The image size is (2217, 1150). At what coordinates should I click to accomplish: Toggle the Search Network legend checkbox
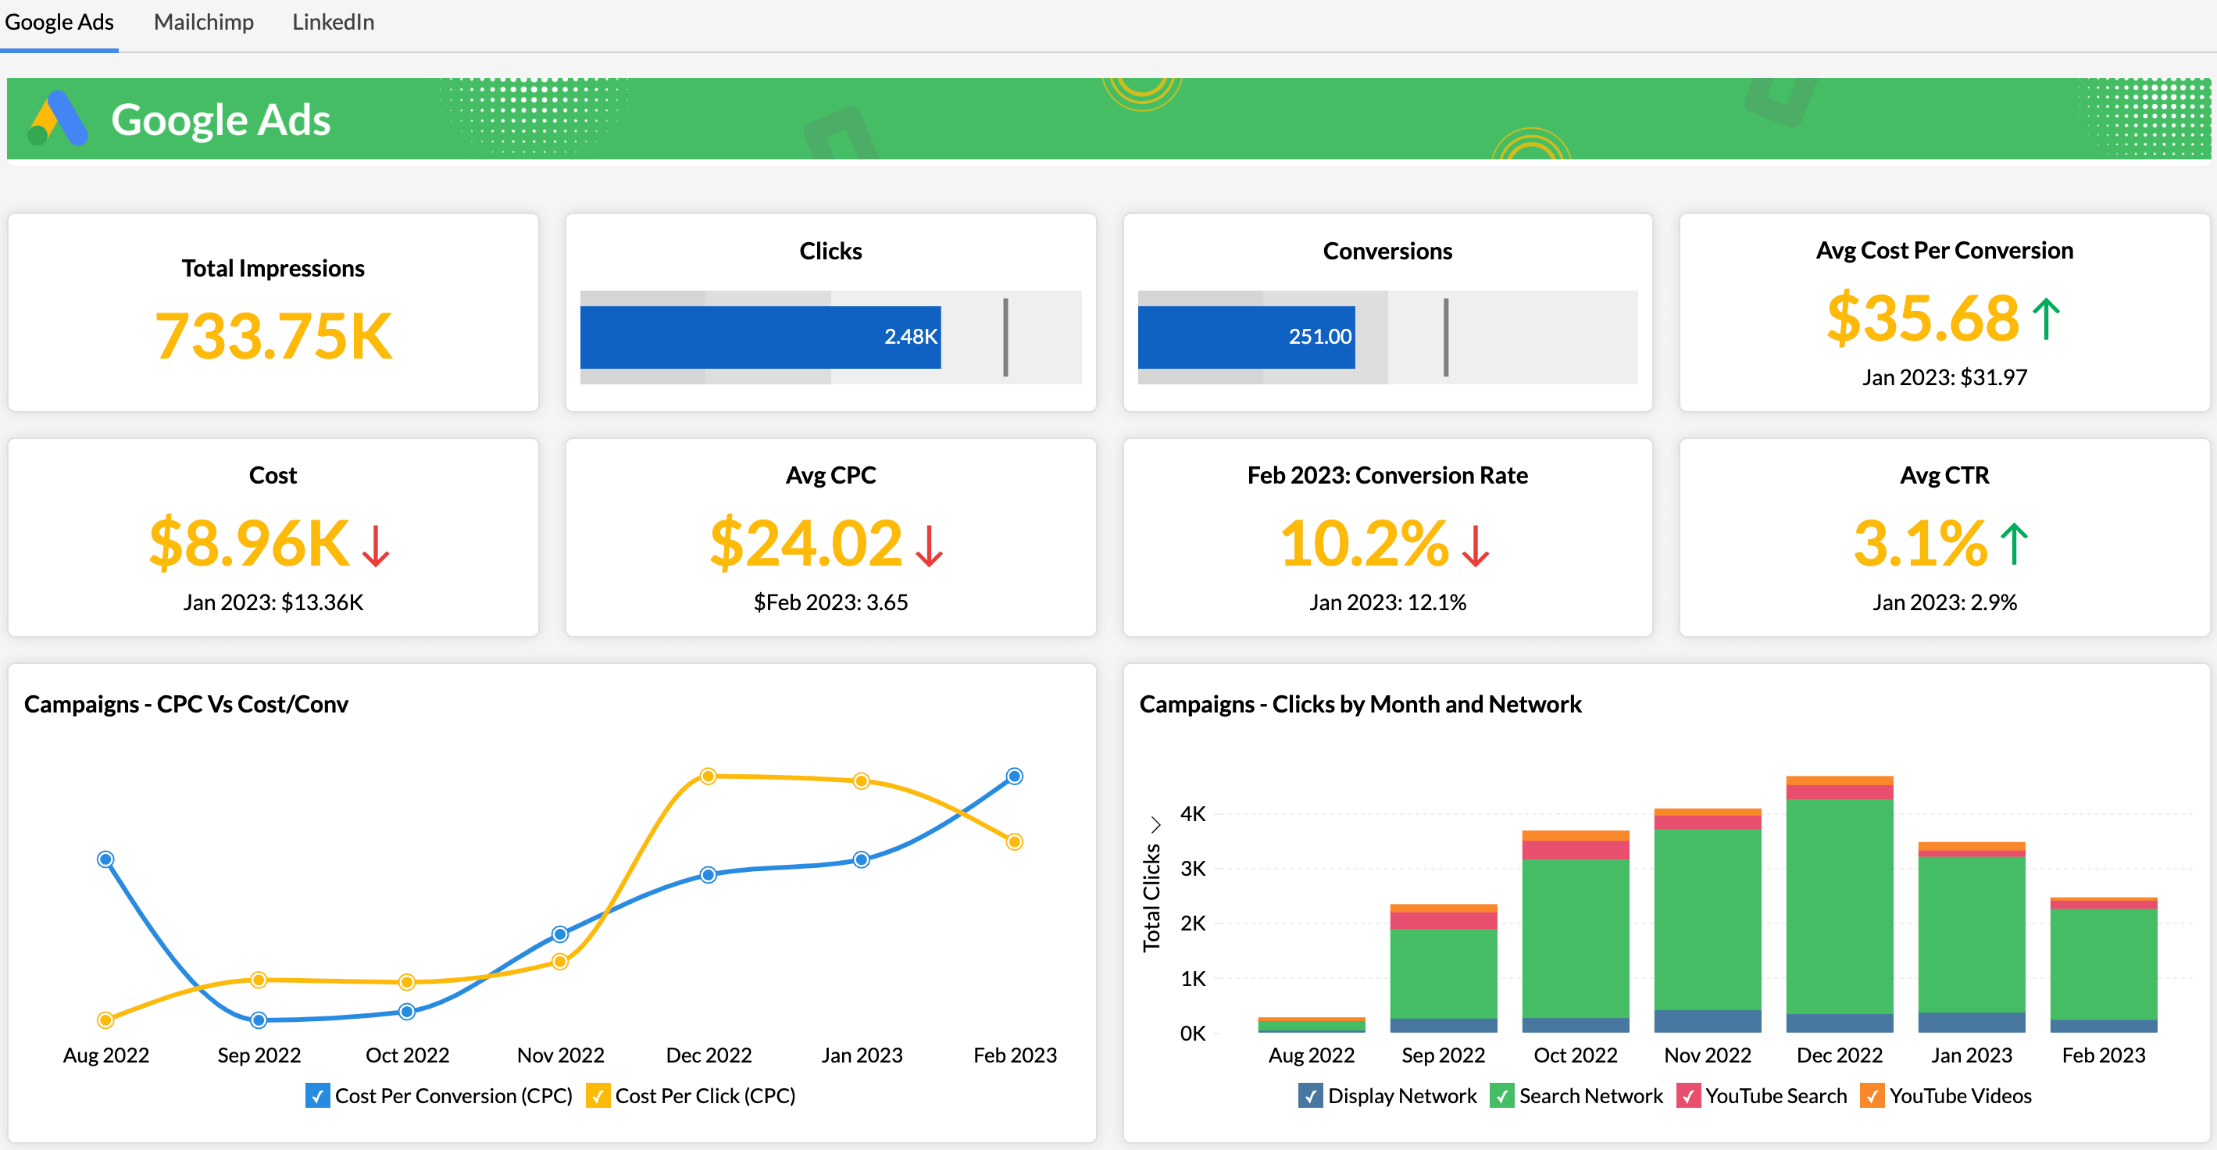click(1501, 1096)
